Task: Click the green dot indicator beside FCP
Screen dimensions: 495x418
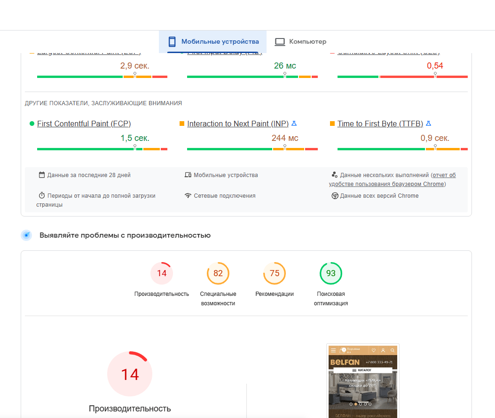Action: (x=31, y=124)
